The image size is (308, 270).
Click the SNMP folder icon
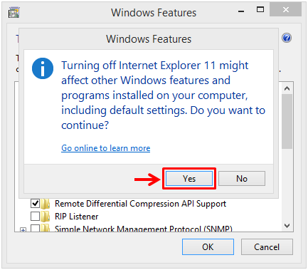click(x=45, y=227)
